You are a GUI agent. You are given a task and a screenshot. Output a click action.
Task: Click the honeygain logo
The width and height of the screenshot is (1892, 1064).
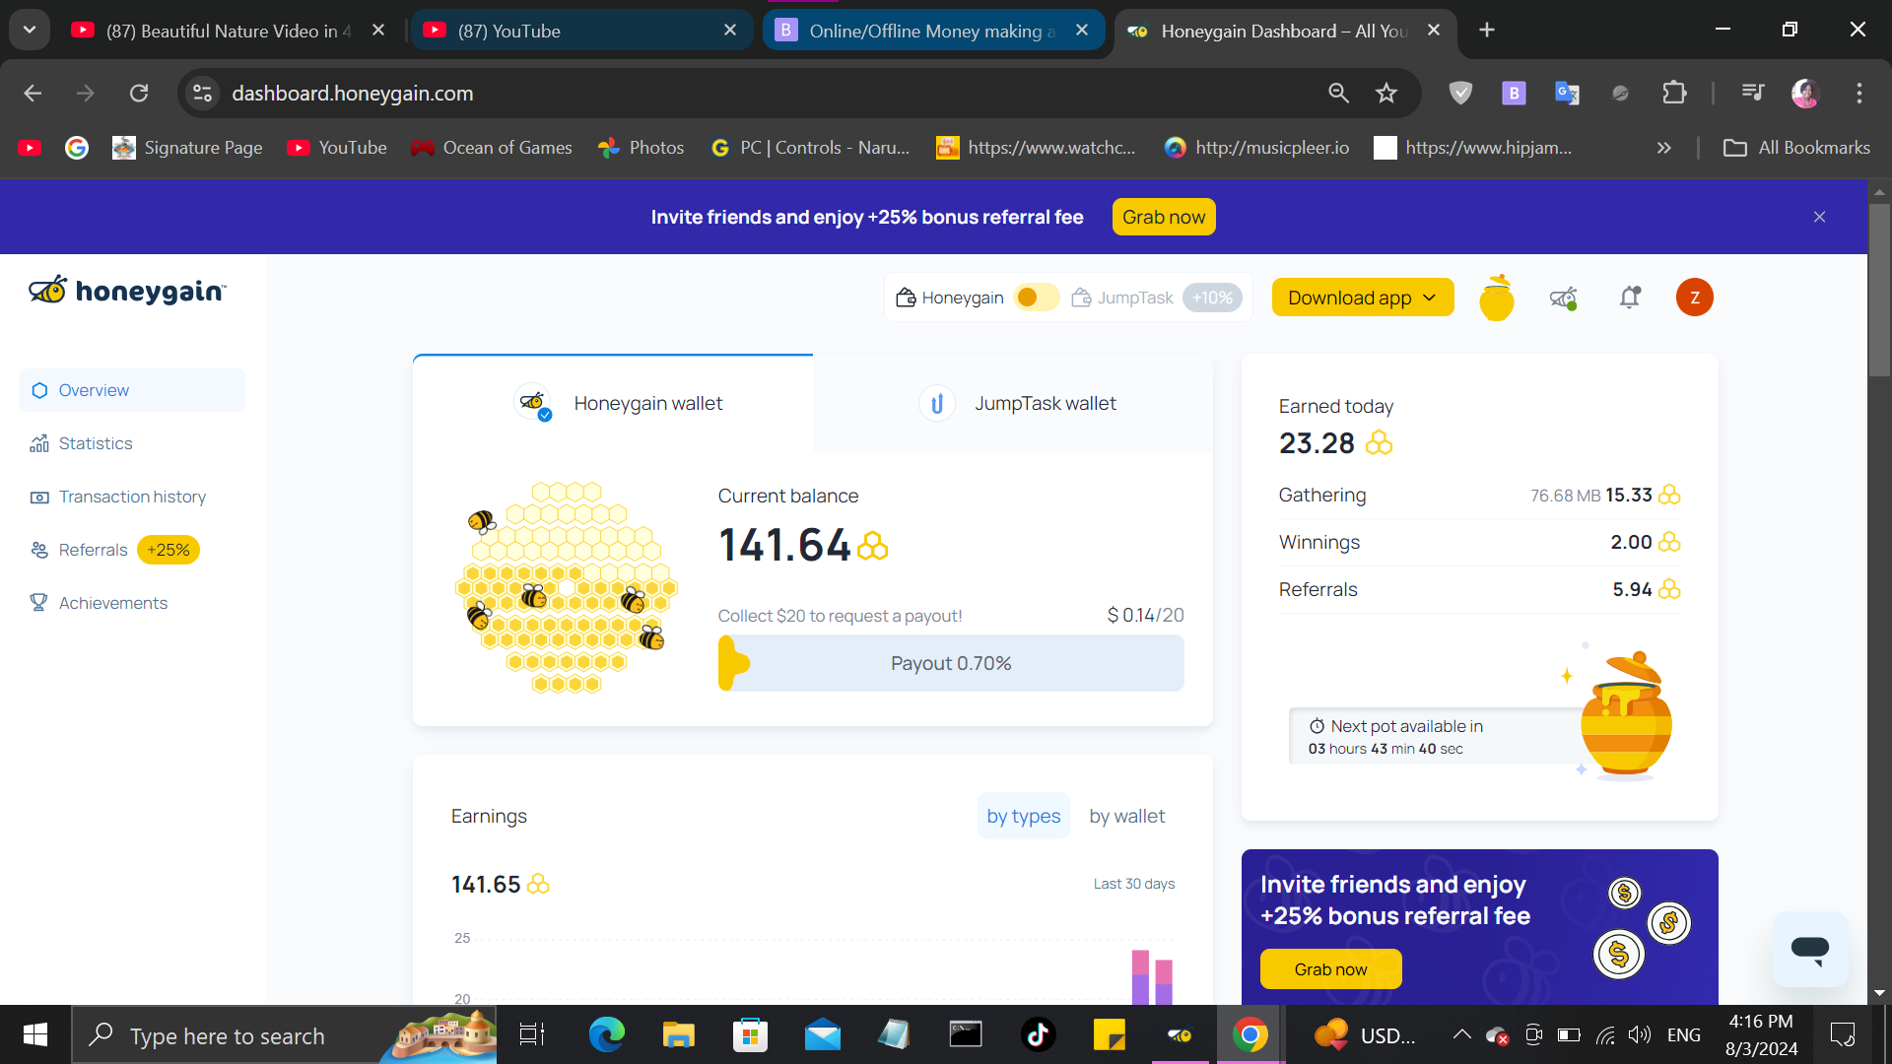tap(128, 291)
